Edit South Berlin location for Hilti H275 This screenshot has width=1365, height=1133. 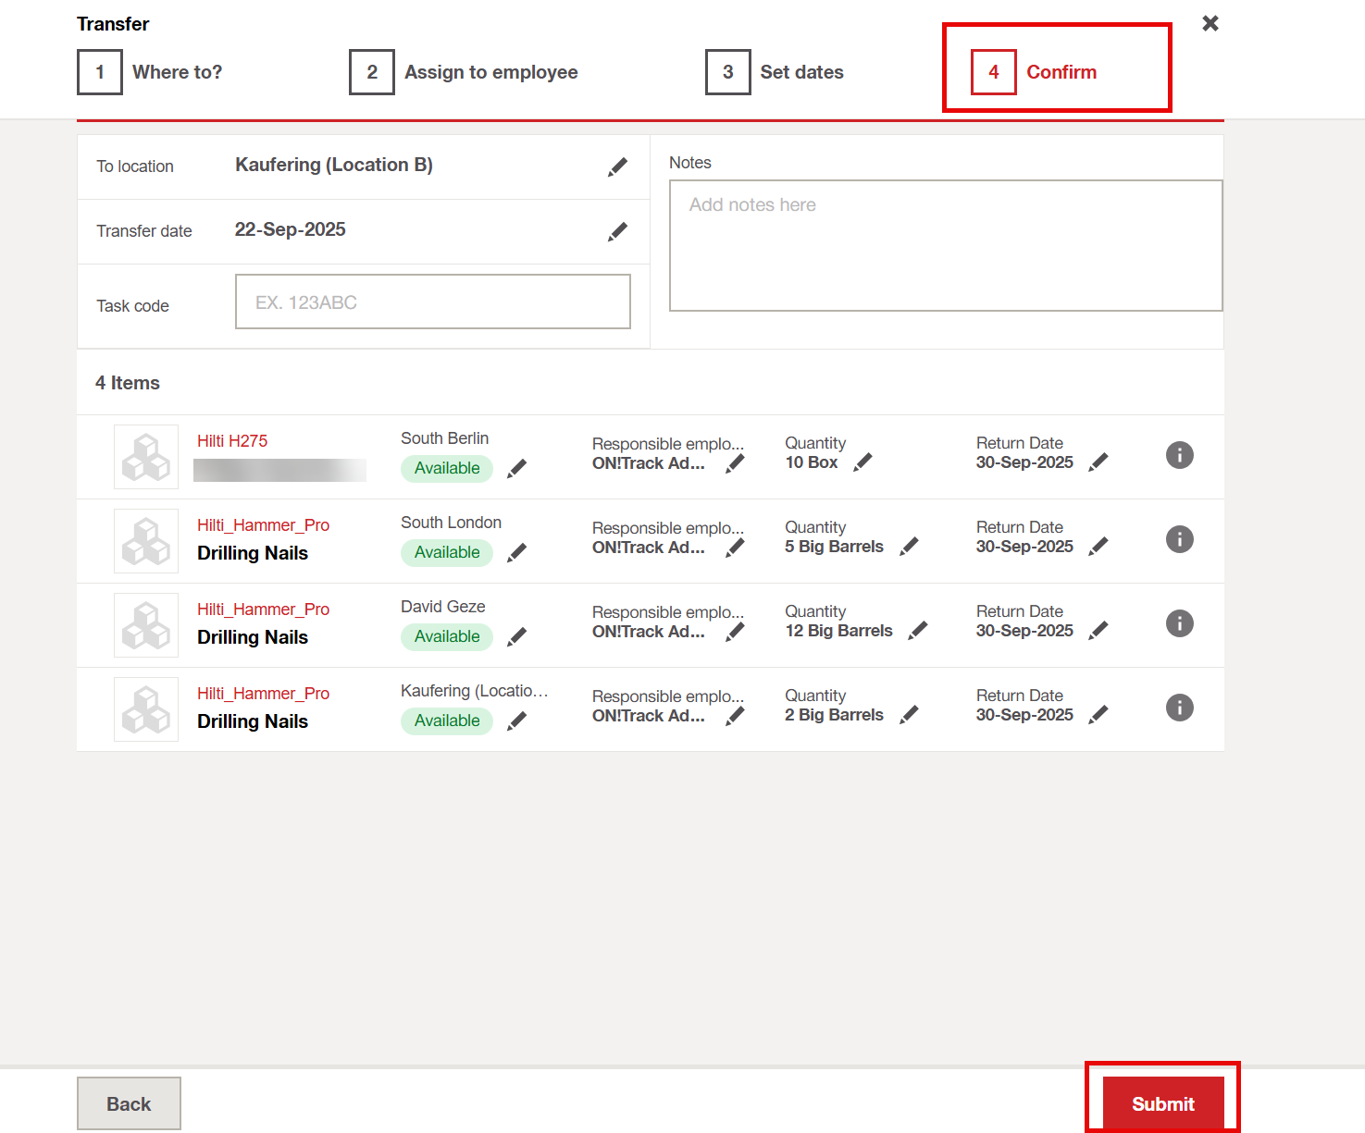(x=517, y=468)
